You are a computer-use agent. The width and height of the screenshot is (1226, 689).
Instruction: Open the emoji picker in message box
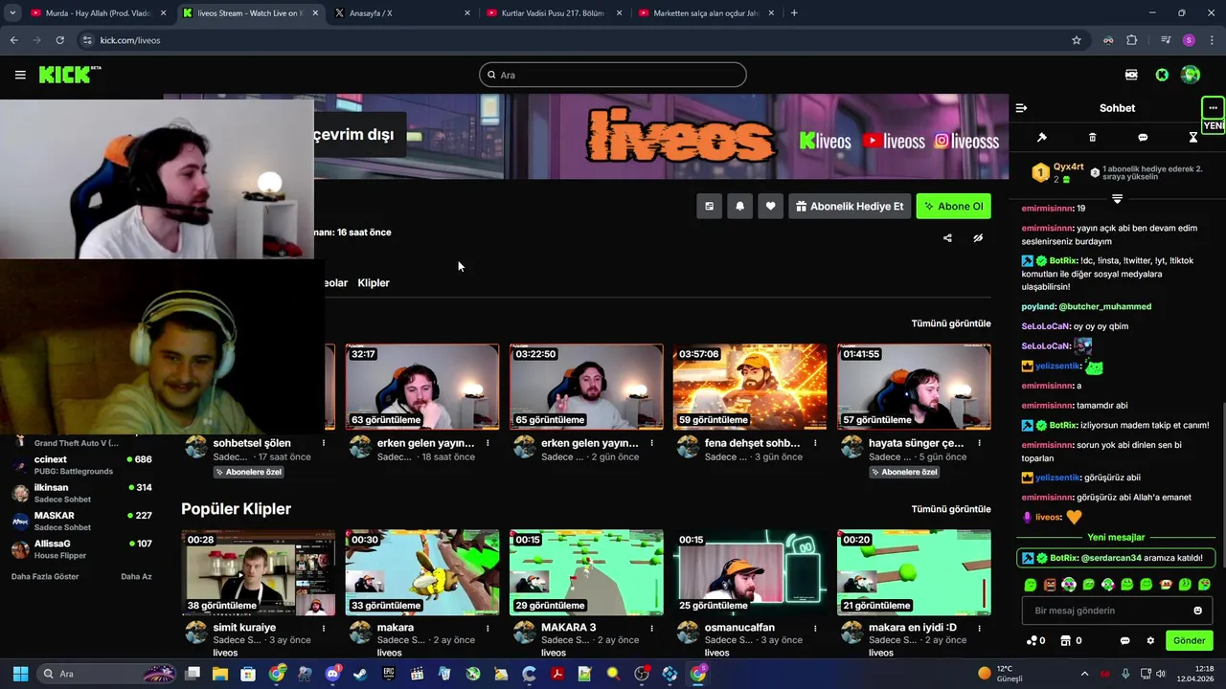[x=1197, y=611]
